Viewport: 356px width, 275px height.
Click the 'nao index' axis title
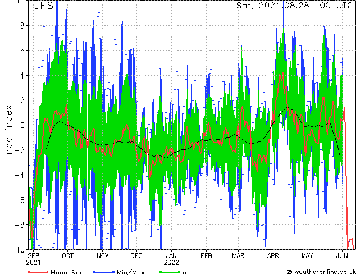[x=8, y=130]
